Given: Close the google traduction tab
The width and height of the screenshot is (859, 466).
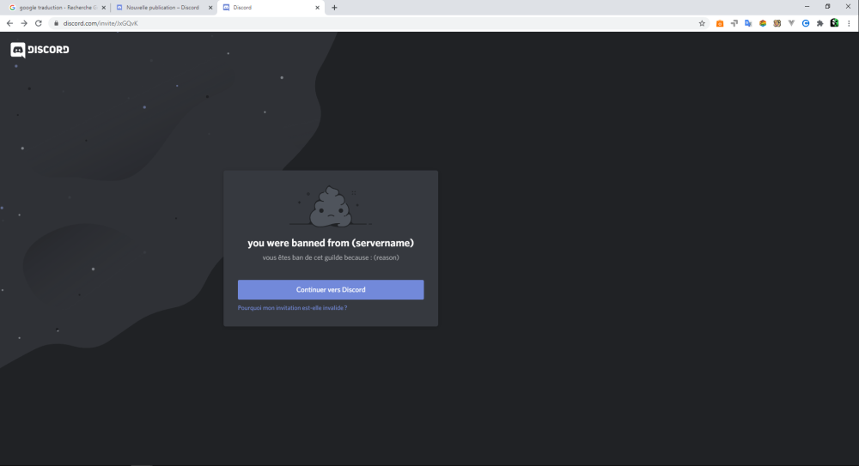Looking at the screenshot, I should click(103, 8).
